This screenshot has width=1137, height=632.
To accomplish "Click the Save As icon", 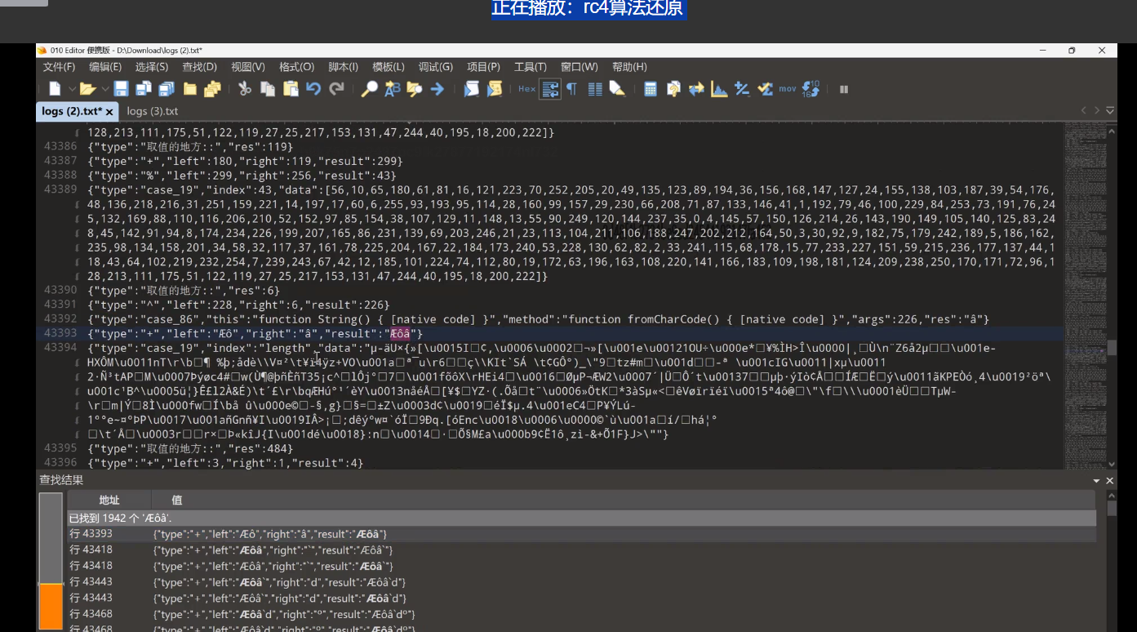I will (144, 89).
